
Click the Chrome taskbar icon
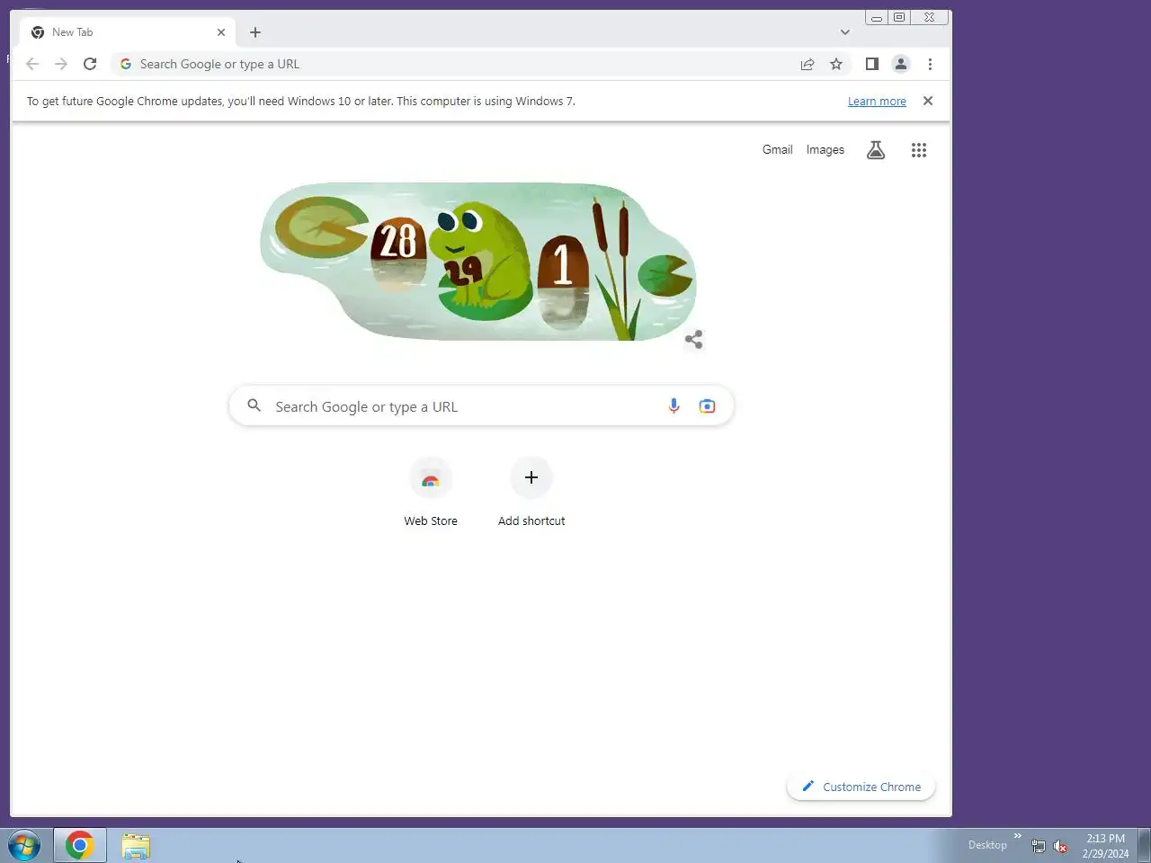pyautogui.click(x=80, y=845)
